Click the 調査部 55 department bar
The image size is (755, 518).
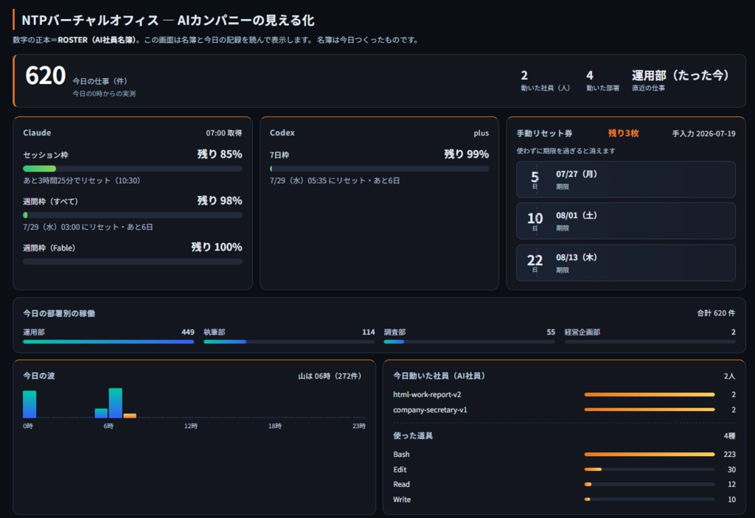point(470,341)
